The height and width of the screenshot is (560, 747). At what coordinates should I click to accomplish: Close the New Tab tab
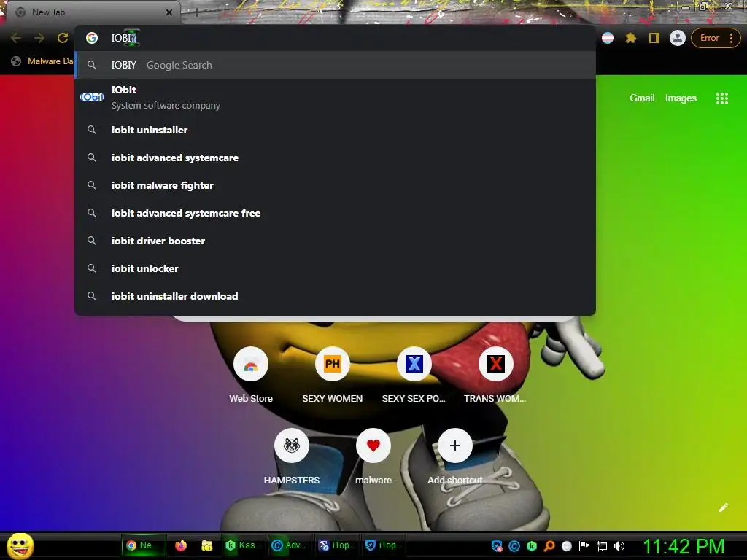pos(169,12)
